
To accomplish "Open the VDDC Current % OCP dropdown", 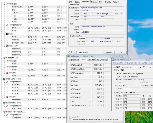I will coord(90,106).
